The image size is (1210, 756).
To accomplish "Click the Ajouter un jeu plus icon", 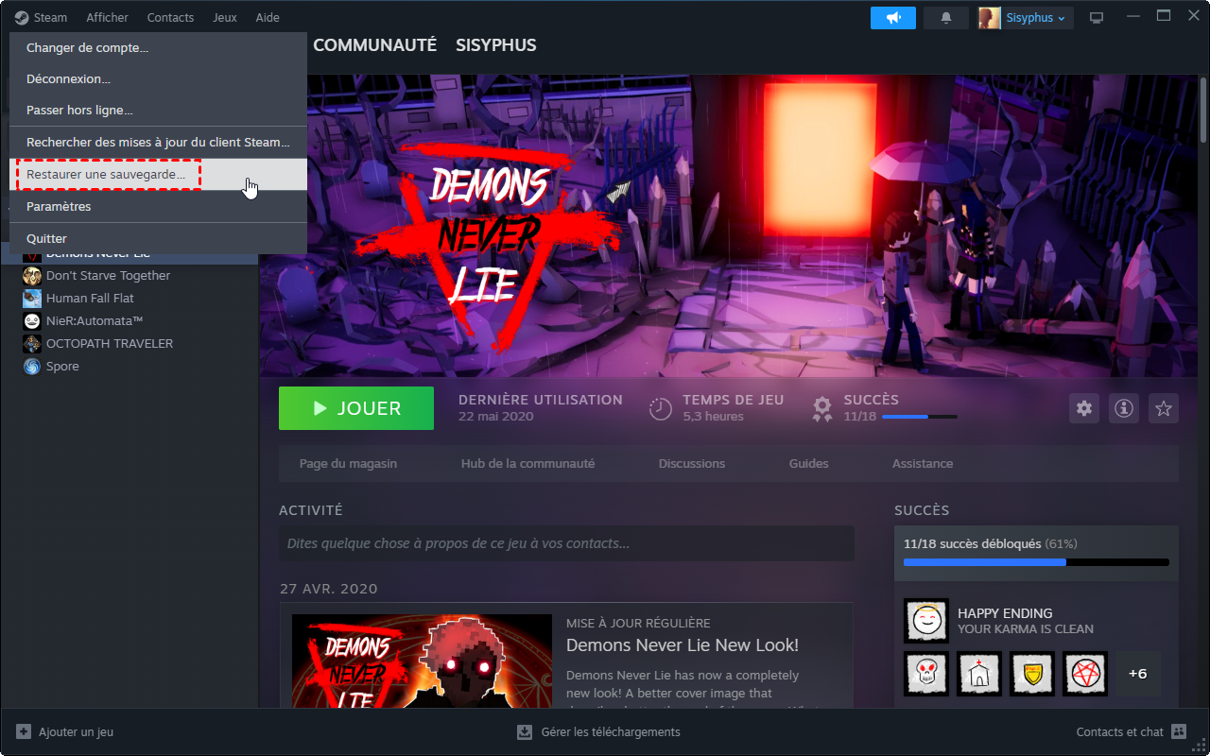I will click(24, 731).
